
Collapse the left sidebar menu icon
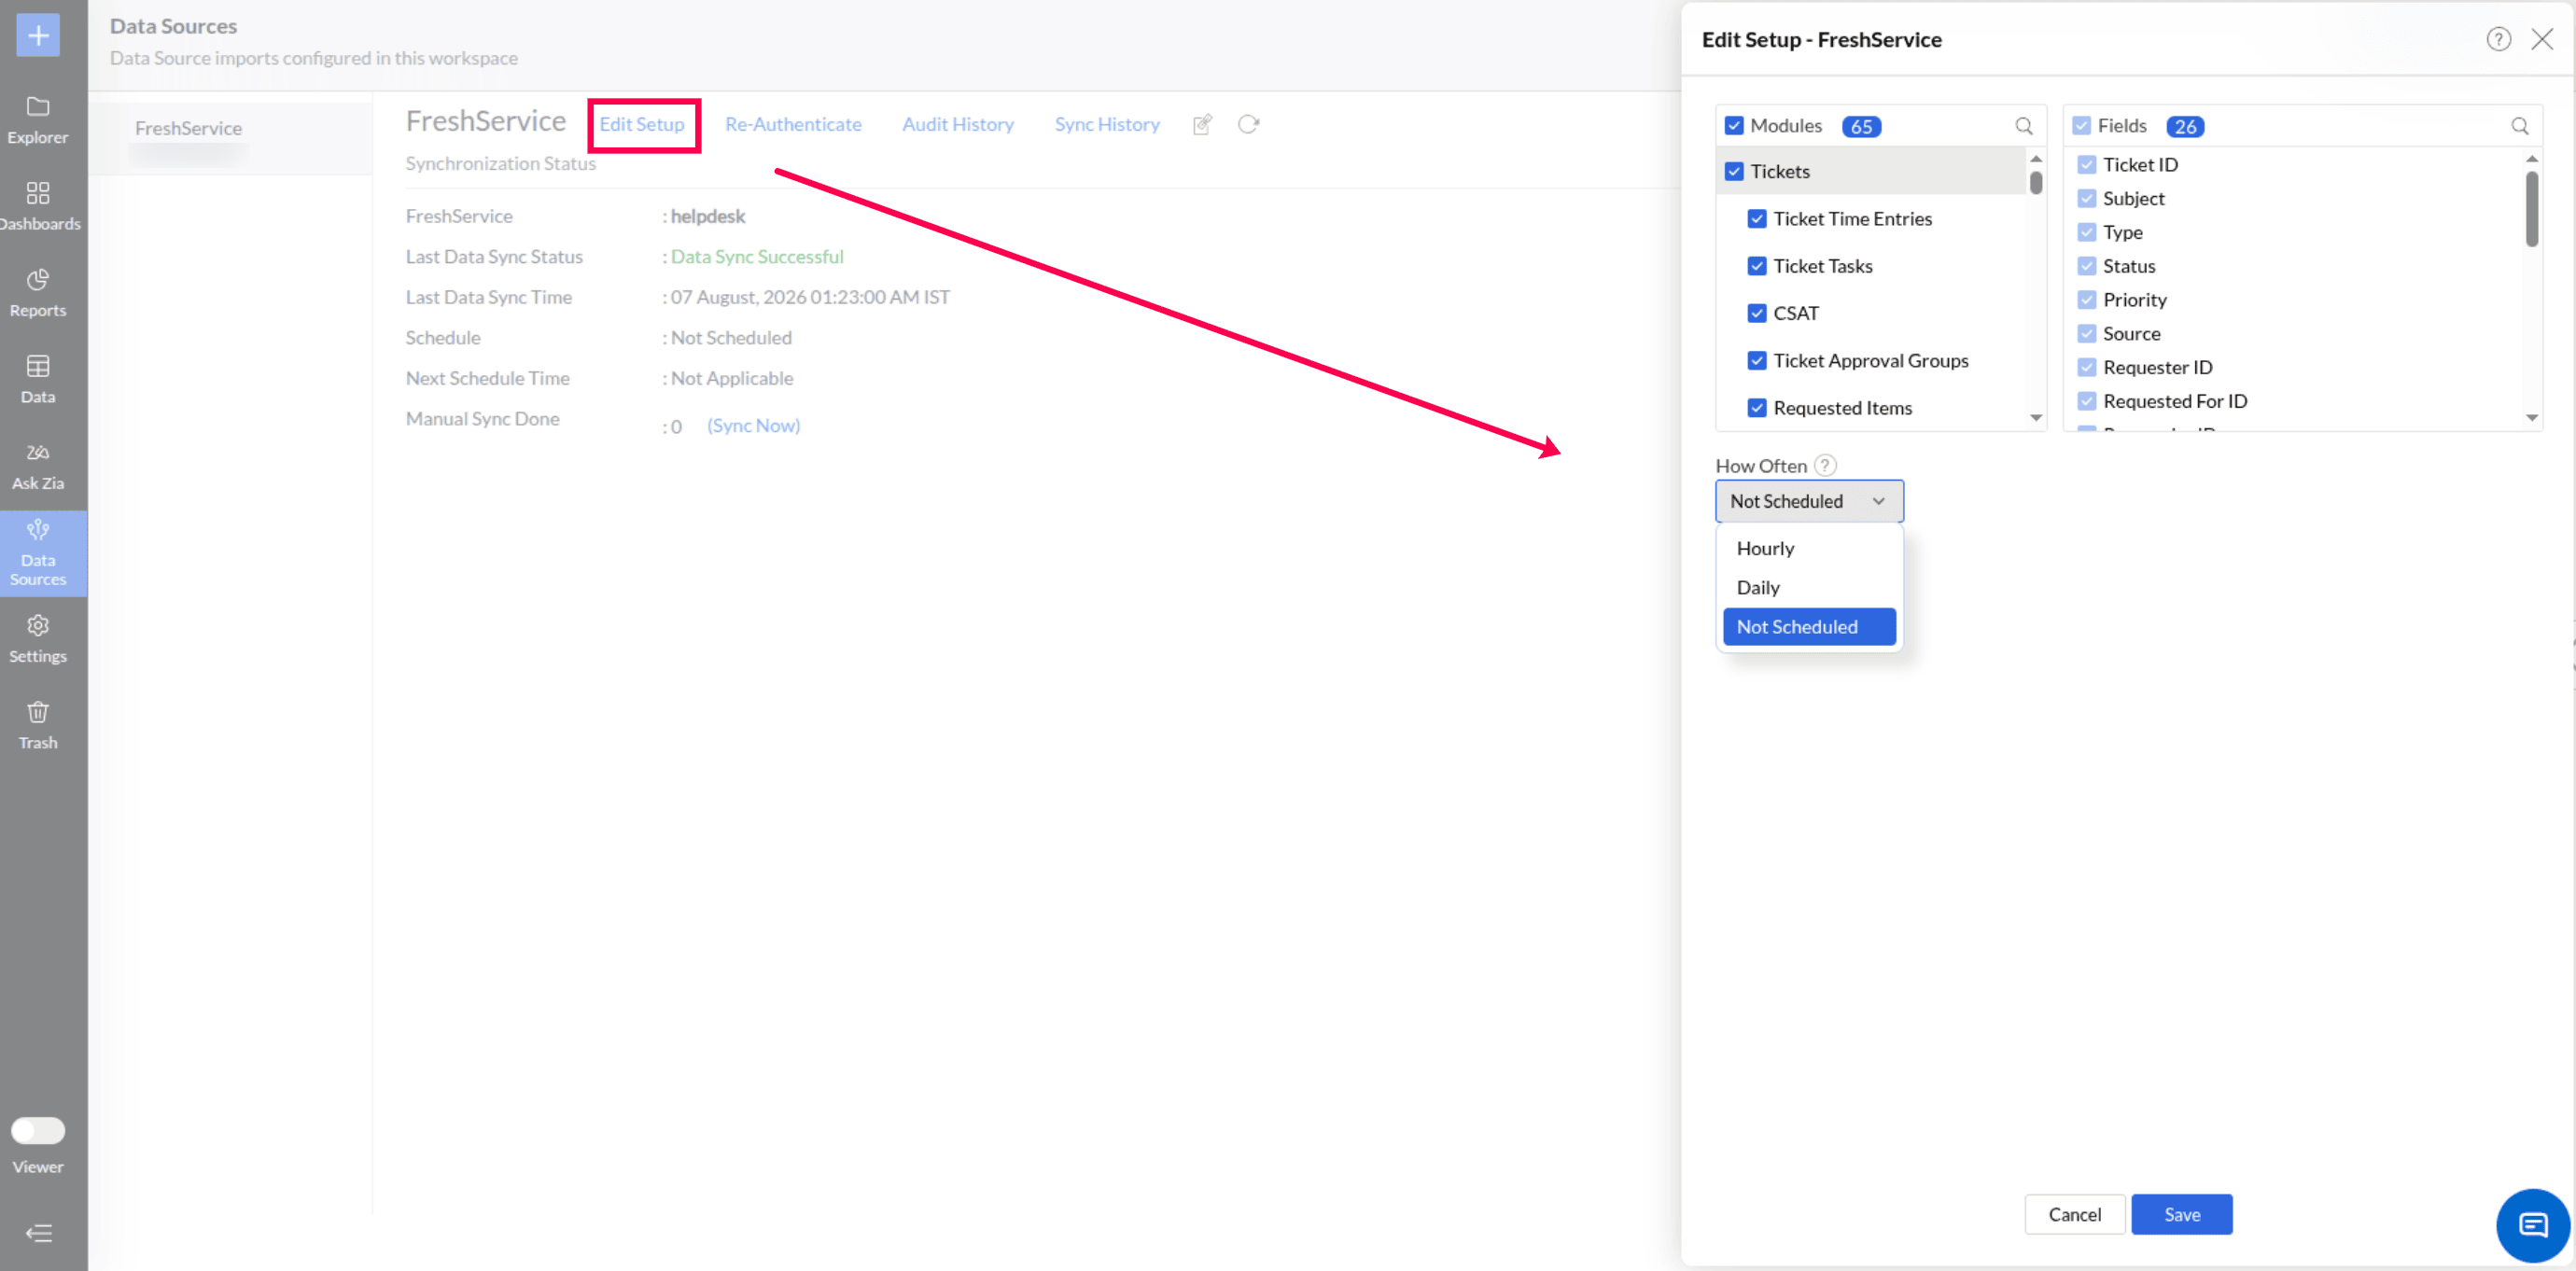(38, 1233)
